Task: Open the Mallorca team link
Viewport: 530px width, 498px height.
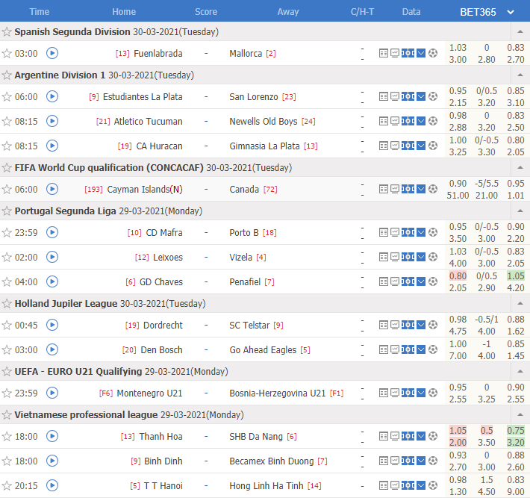Action: (246, 54)
